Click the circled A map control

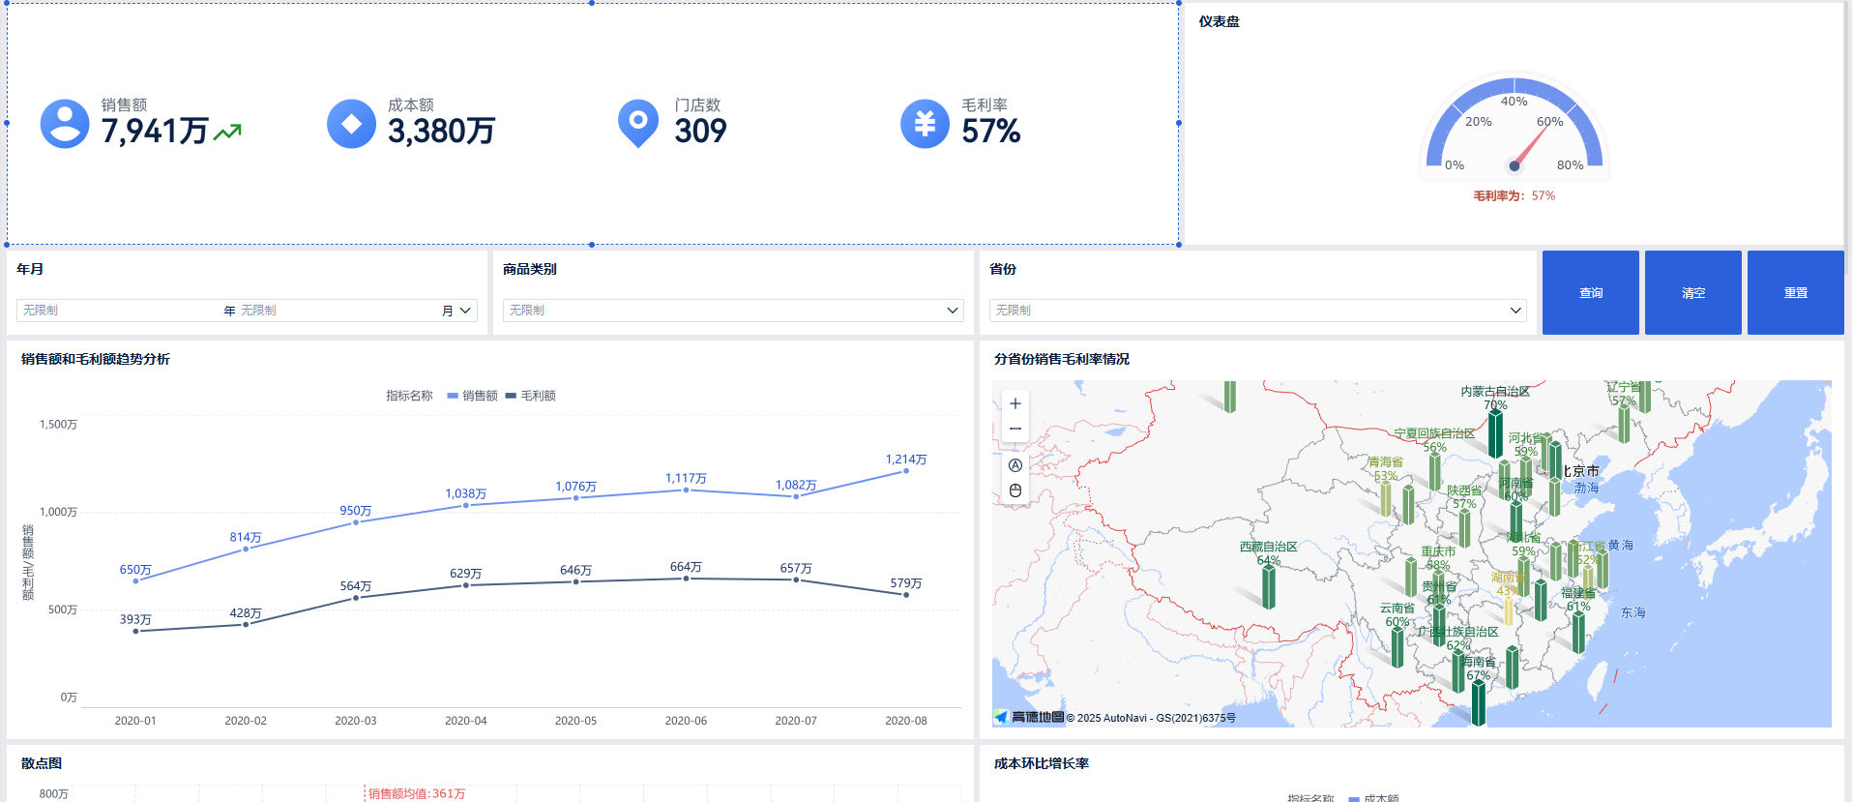click(x=1015, y=465)
